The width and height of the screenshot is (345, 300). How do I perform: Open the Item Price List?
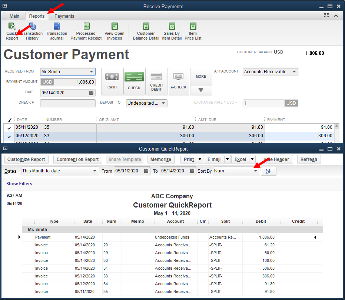(x=193, y=27)
